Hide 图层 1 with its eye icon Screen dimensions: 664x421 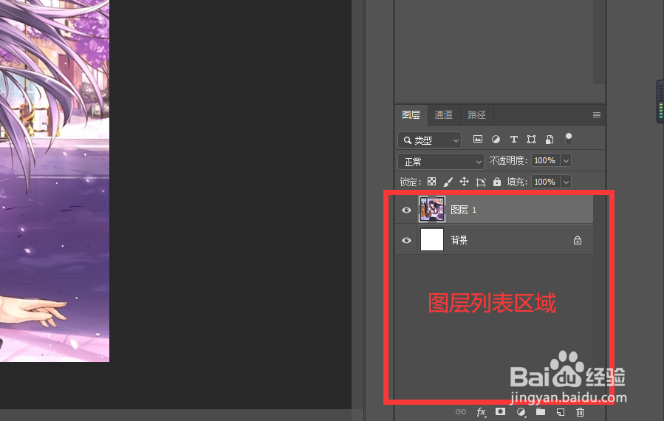[406, 210]
